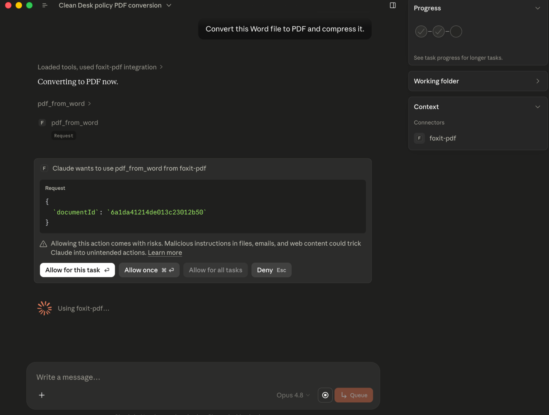Viewport: 549px width, 415px height.
Task: Open the Opus 4.8 model selector
Action: point(293,395)
